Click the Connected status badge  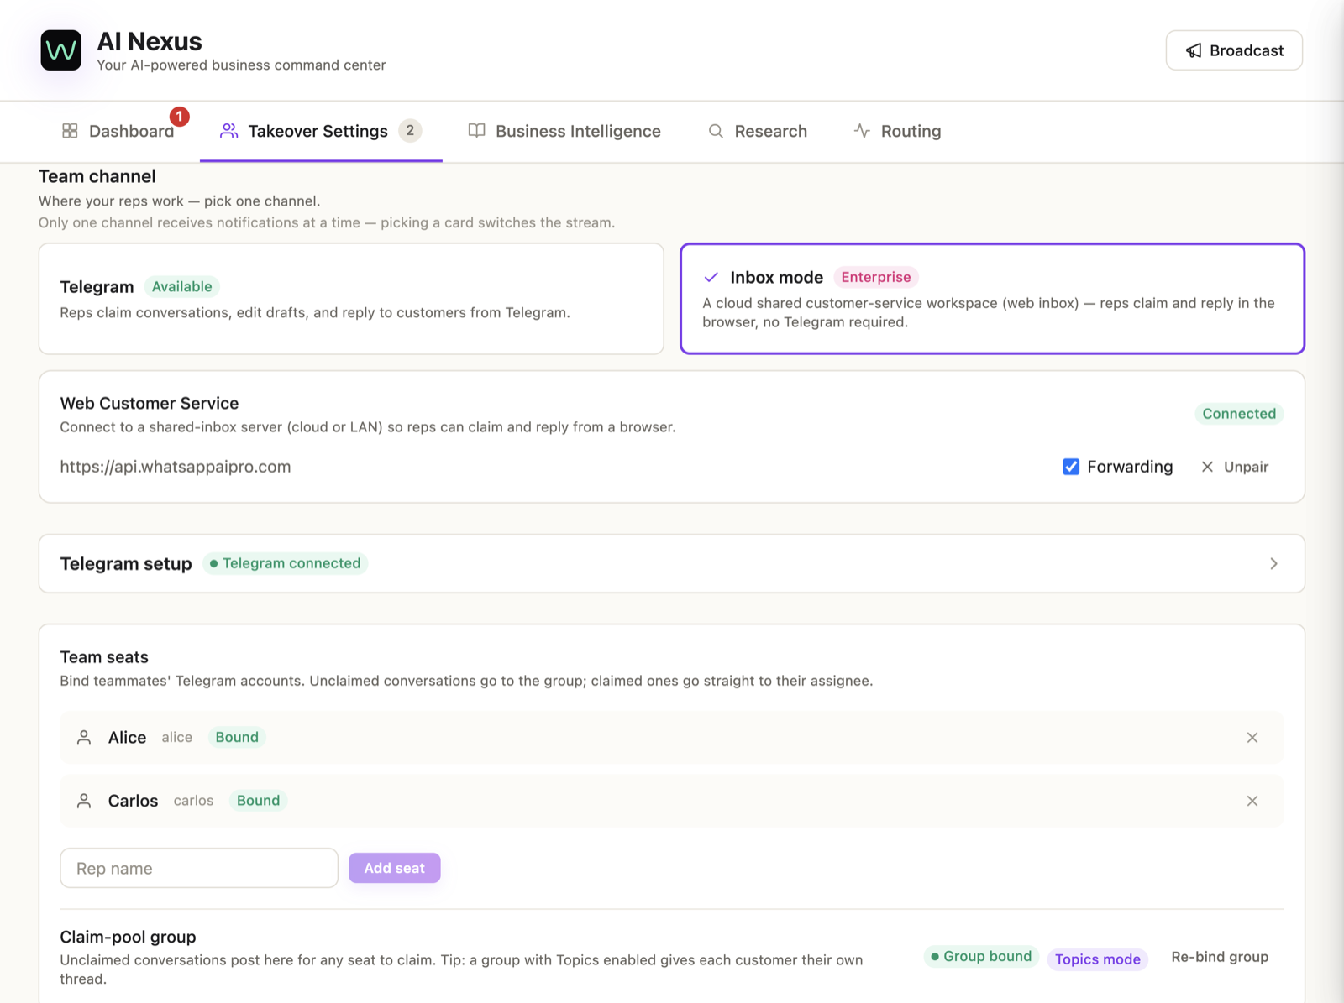(1239, 414)
